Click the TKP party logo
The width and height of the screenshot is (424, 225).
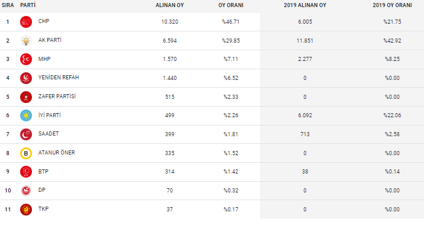click(x=26, y=210)
